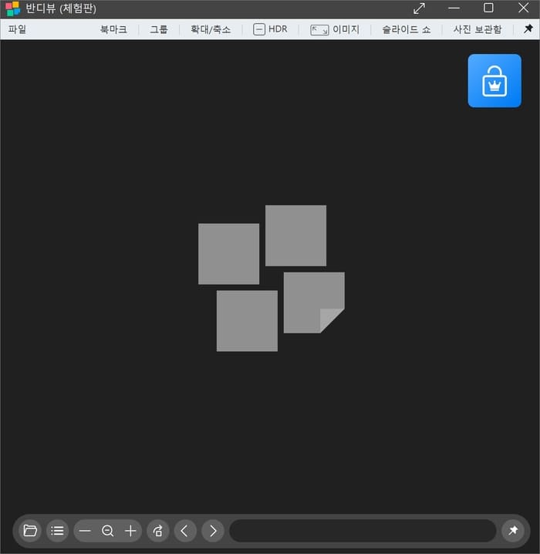Maximize the Bandiview window
This screenshot has width=540, height=554.
pos(488,8)
